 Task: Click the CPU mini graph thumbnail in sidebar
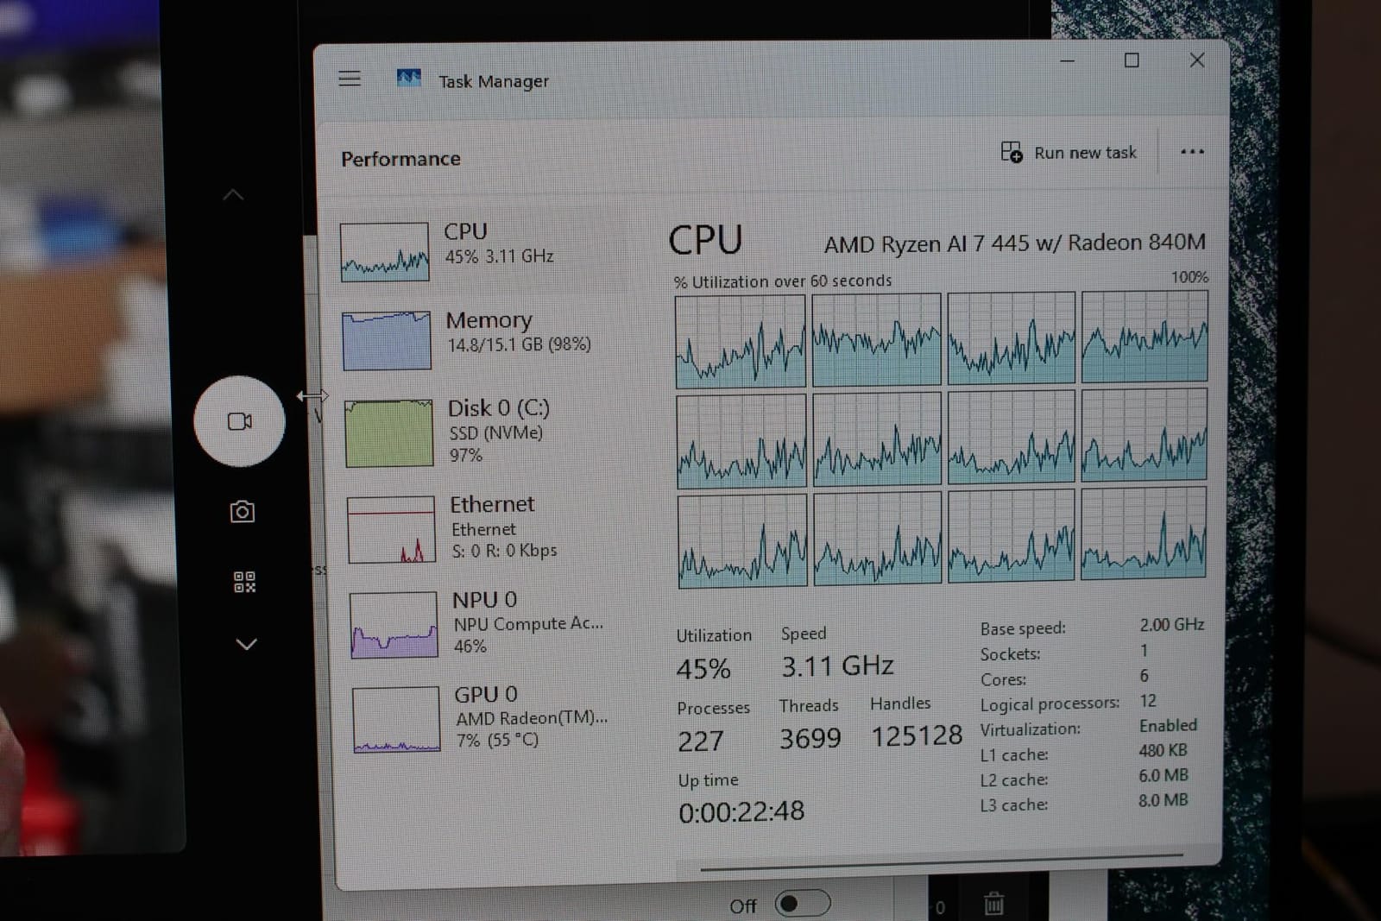[x=385, y=252]
